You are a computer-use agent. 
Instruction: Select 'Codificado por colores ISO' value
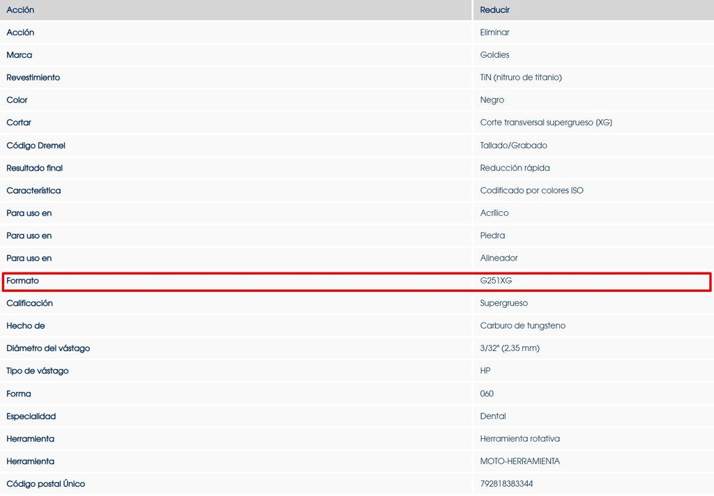(532, 190)
